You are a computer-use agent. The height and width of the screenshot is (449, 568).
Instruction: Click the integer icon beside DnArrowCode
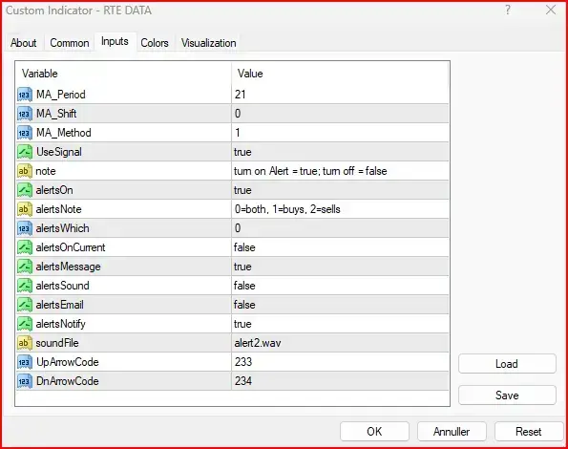(25, 381)
